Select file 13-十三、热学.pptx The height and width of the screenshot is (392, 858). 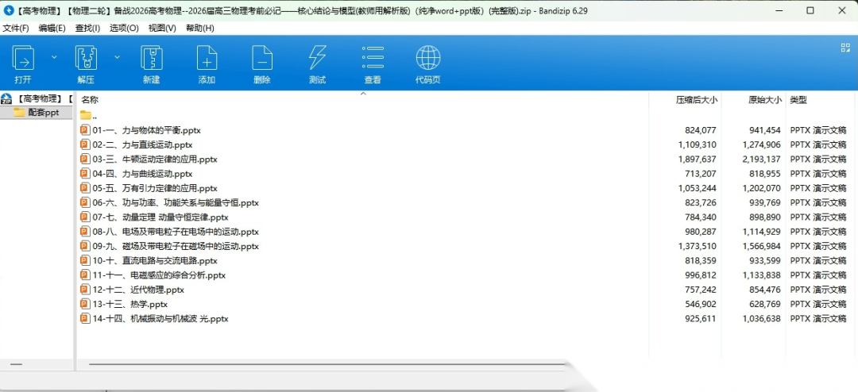click(129, 304)
